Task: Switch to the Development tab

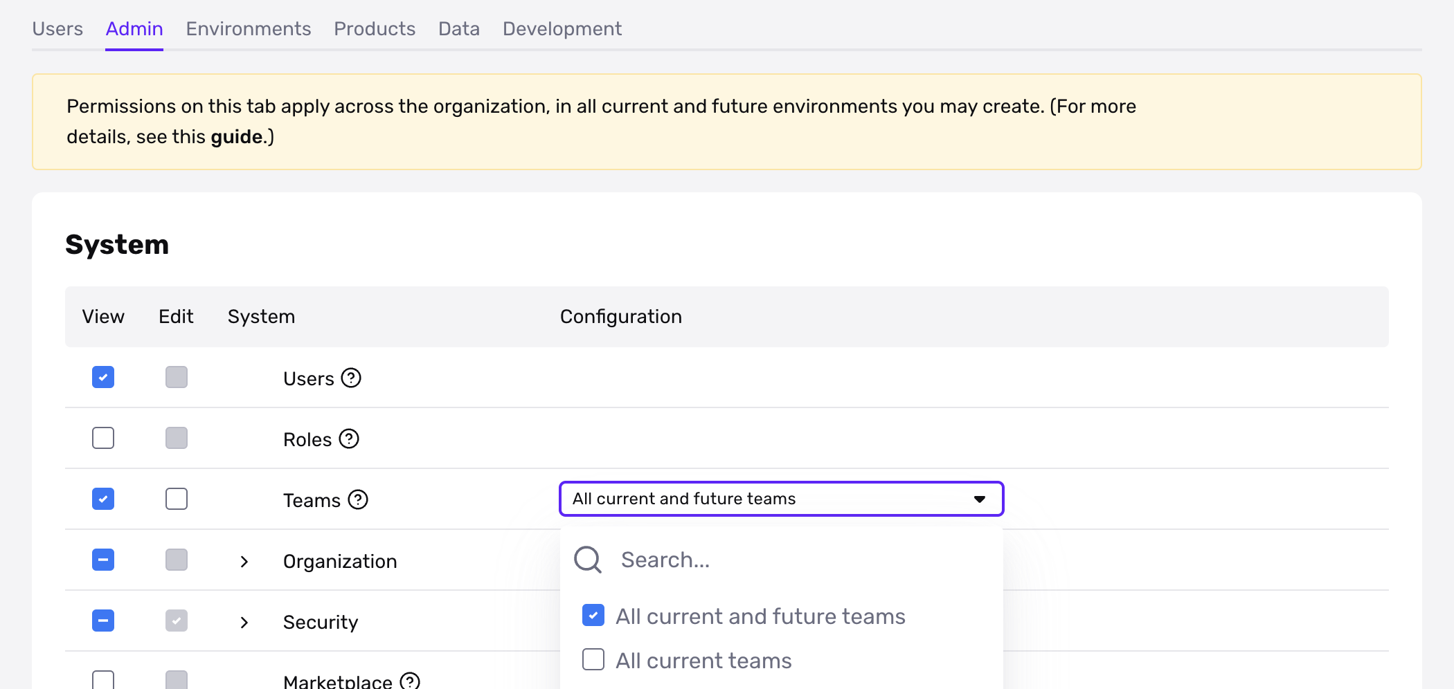Action: pyautogui.click(x=562, y=29)
